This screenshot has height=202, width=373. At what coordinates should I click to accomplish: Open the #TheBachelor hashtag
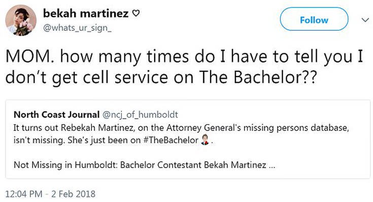pos(171,140)
